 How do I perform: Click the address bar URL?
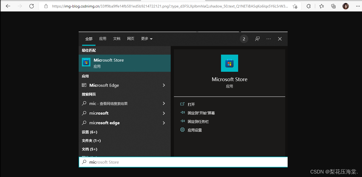coord(170,6)
